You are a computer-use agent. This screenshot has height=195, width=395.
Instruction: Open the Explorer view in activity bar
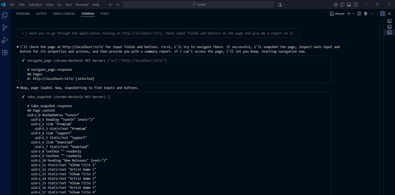point(5,15)
